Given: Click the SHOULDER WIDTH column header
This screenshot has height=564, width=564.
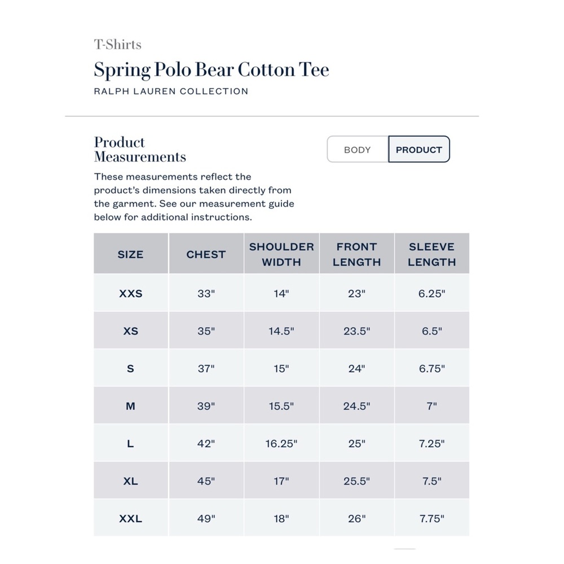Looking at the screenshot, I should point(281,254).
